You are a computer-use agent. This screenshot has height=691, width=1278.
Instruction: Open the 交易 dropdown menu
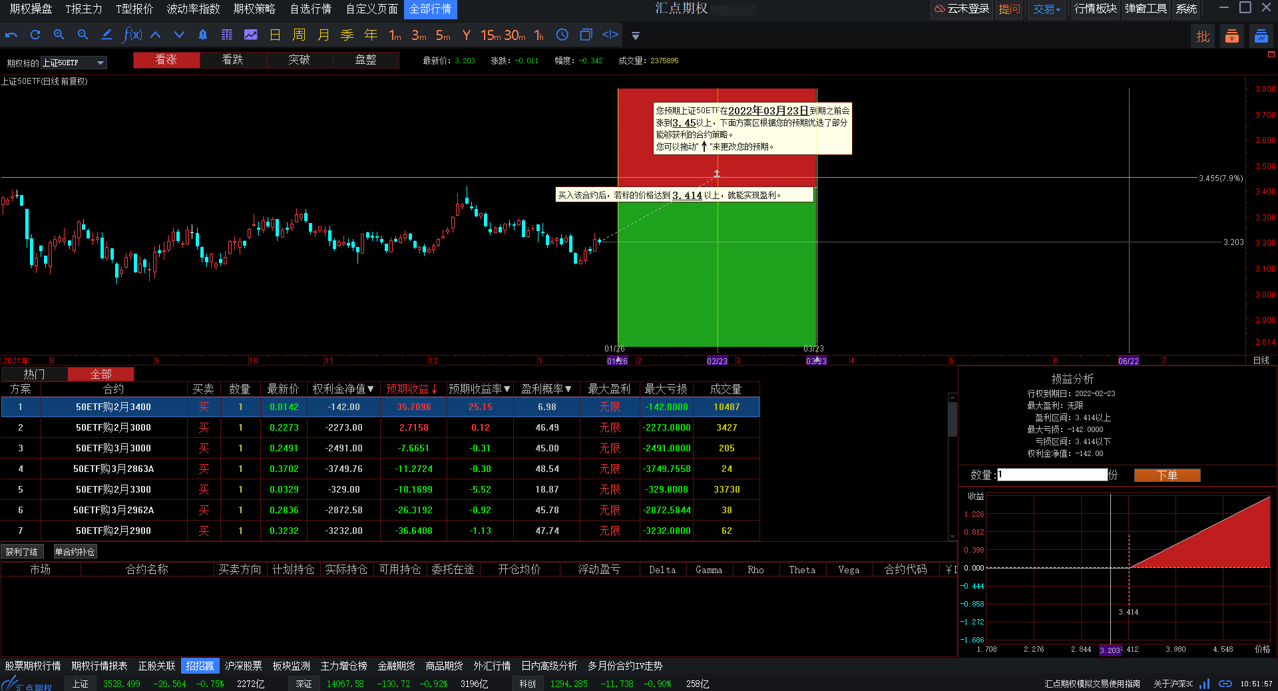point(1046,9)
